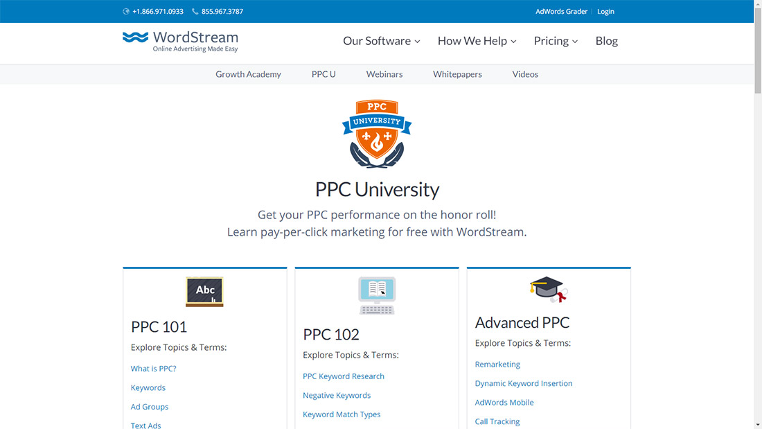Image resolution: width=762 pixels, height=429 pixels.
Task: Open the Call Tracking link
Action: tap(497, 421)
